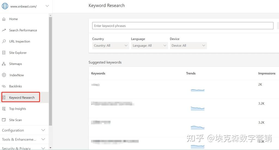Open Search Performance trend icon

(4, 30)
